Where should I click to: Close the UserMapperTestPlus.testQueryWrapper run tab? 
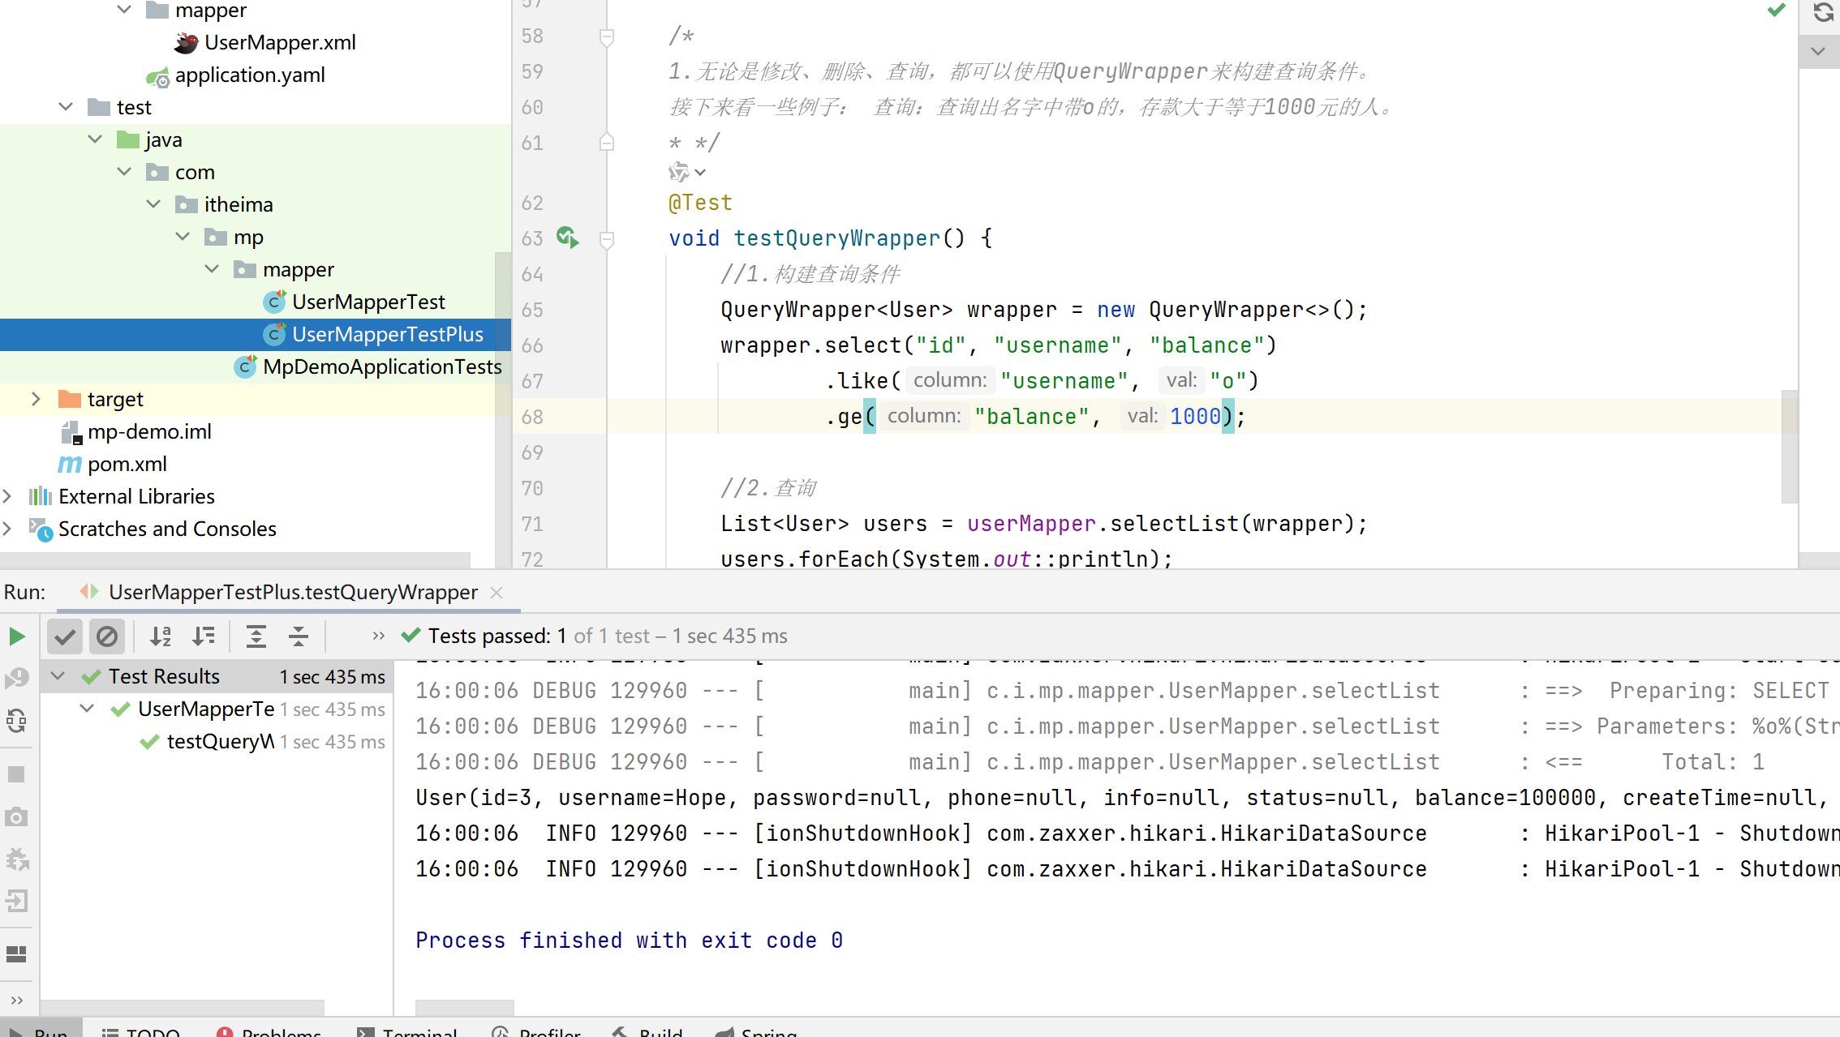pos(497,593)
